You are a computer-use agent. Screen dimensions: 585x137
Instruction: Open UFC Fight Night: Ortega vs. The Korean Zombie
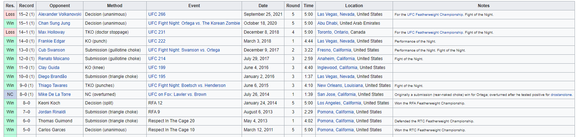click(x=194, y=23)
